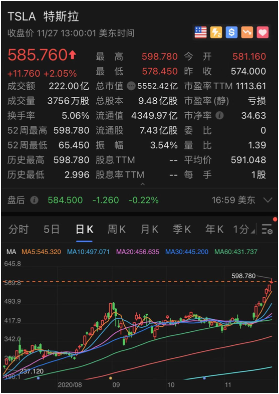
Task: Tap the yellow lightning Level 2 icon
Action: click(216, 33)
